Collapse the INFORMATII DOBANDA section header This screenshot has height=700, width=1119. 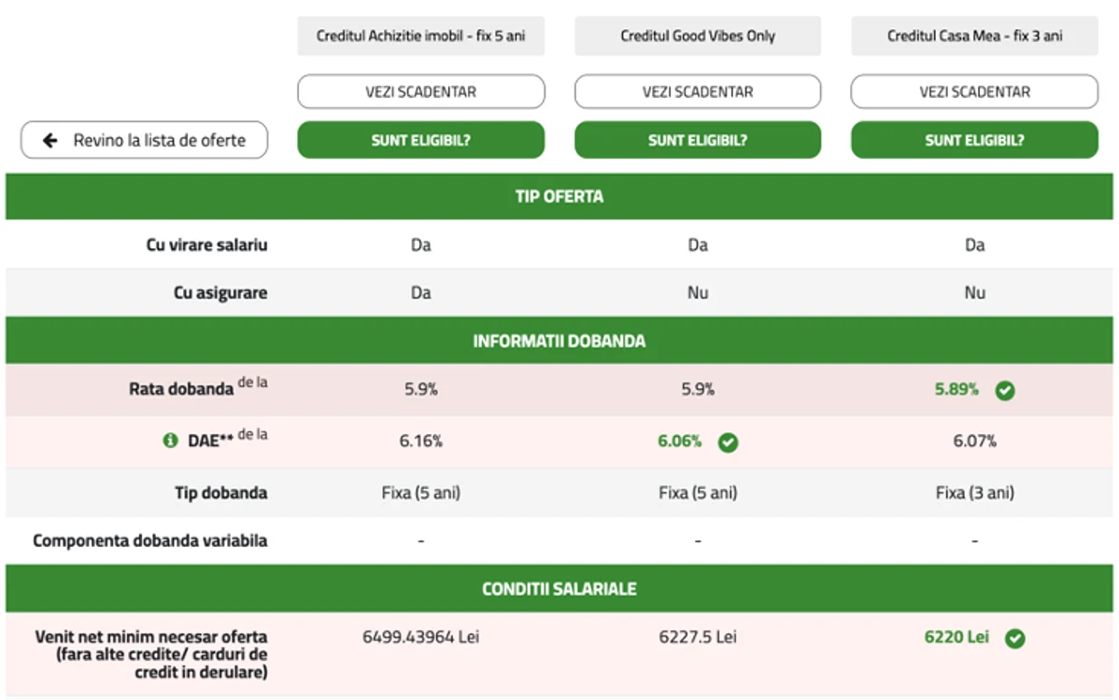tap(559, 341)
